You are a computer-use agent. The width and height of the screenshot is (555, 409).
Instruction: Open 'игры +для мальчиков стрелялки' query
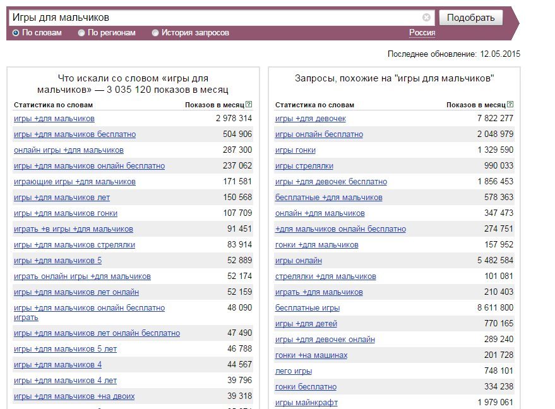pos(75,245)
